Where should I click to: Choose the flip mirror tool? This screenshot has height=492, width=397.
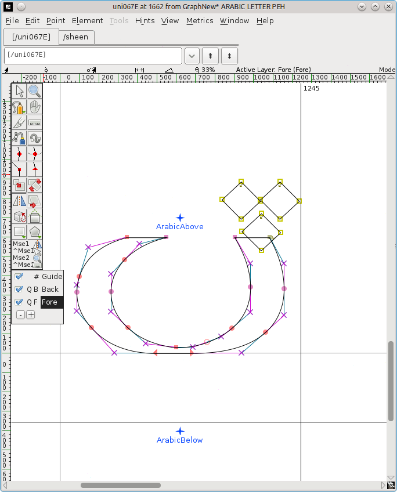[x=20, y=201]
